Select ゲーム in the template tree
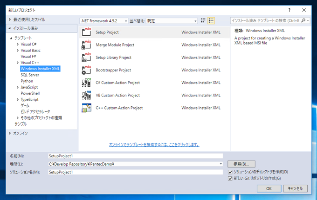Screen dimensions: 317x200 25,105
